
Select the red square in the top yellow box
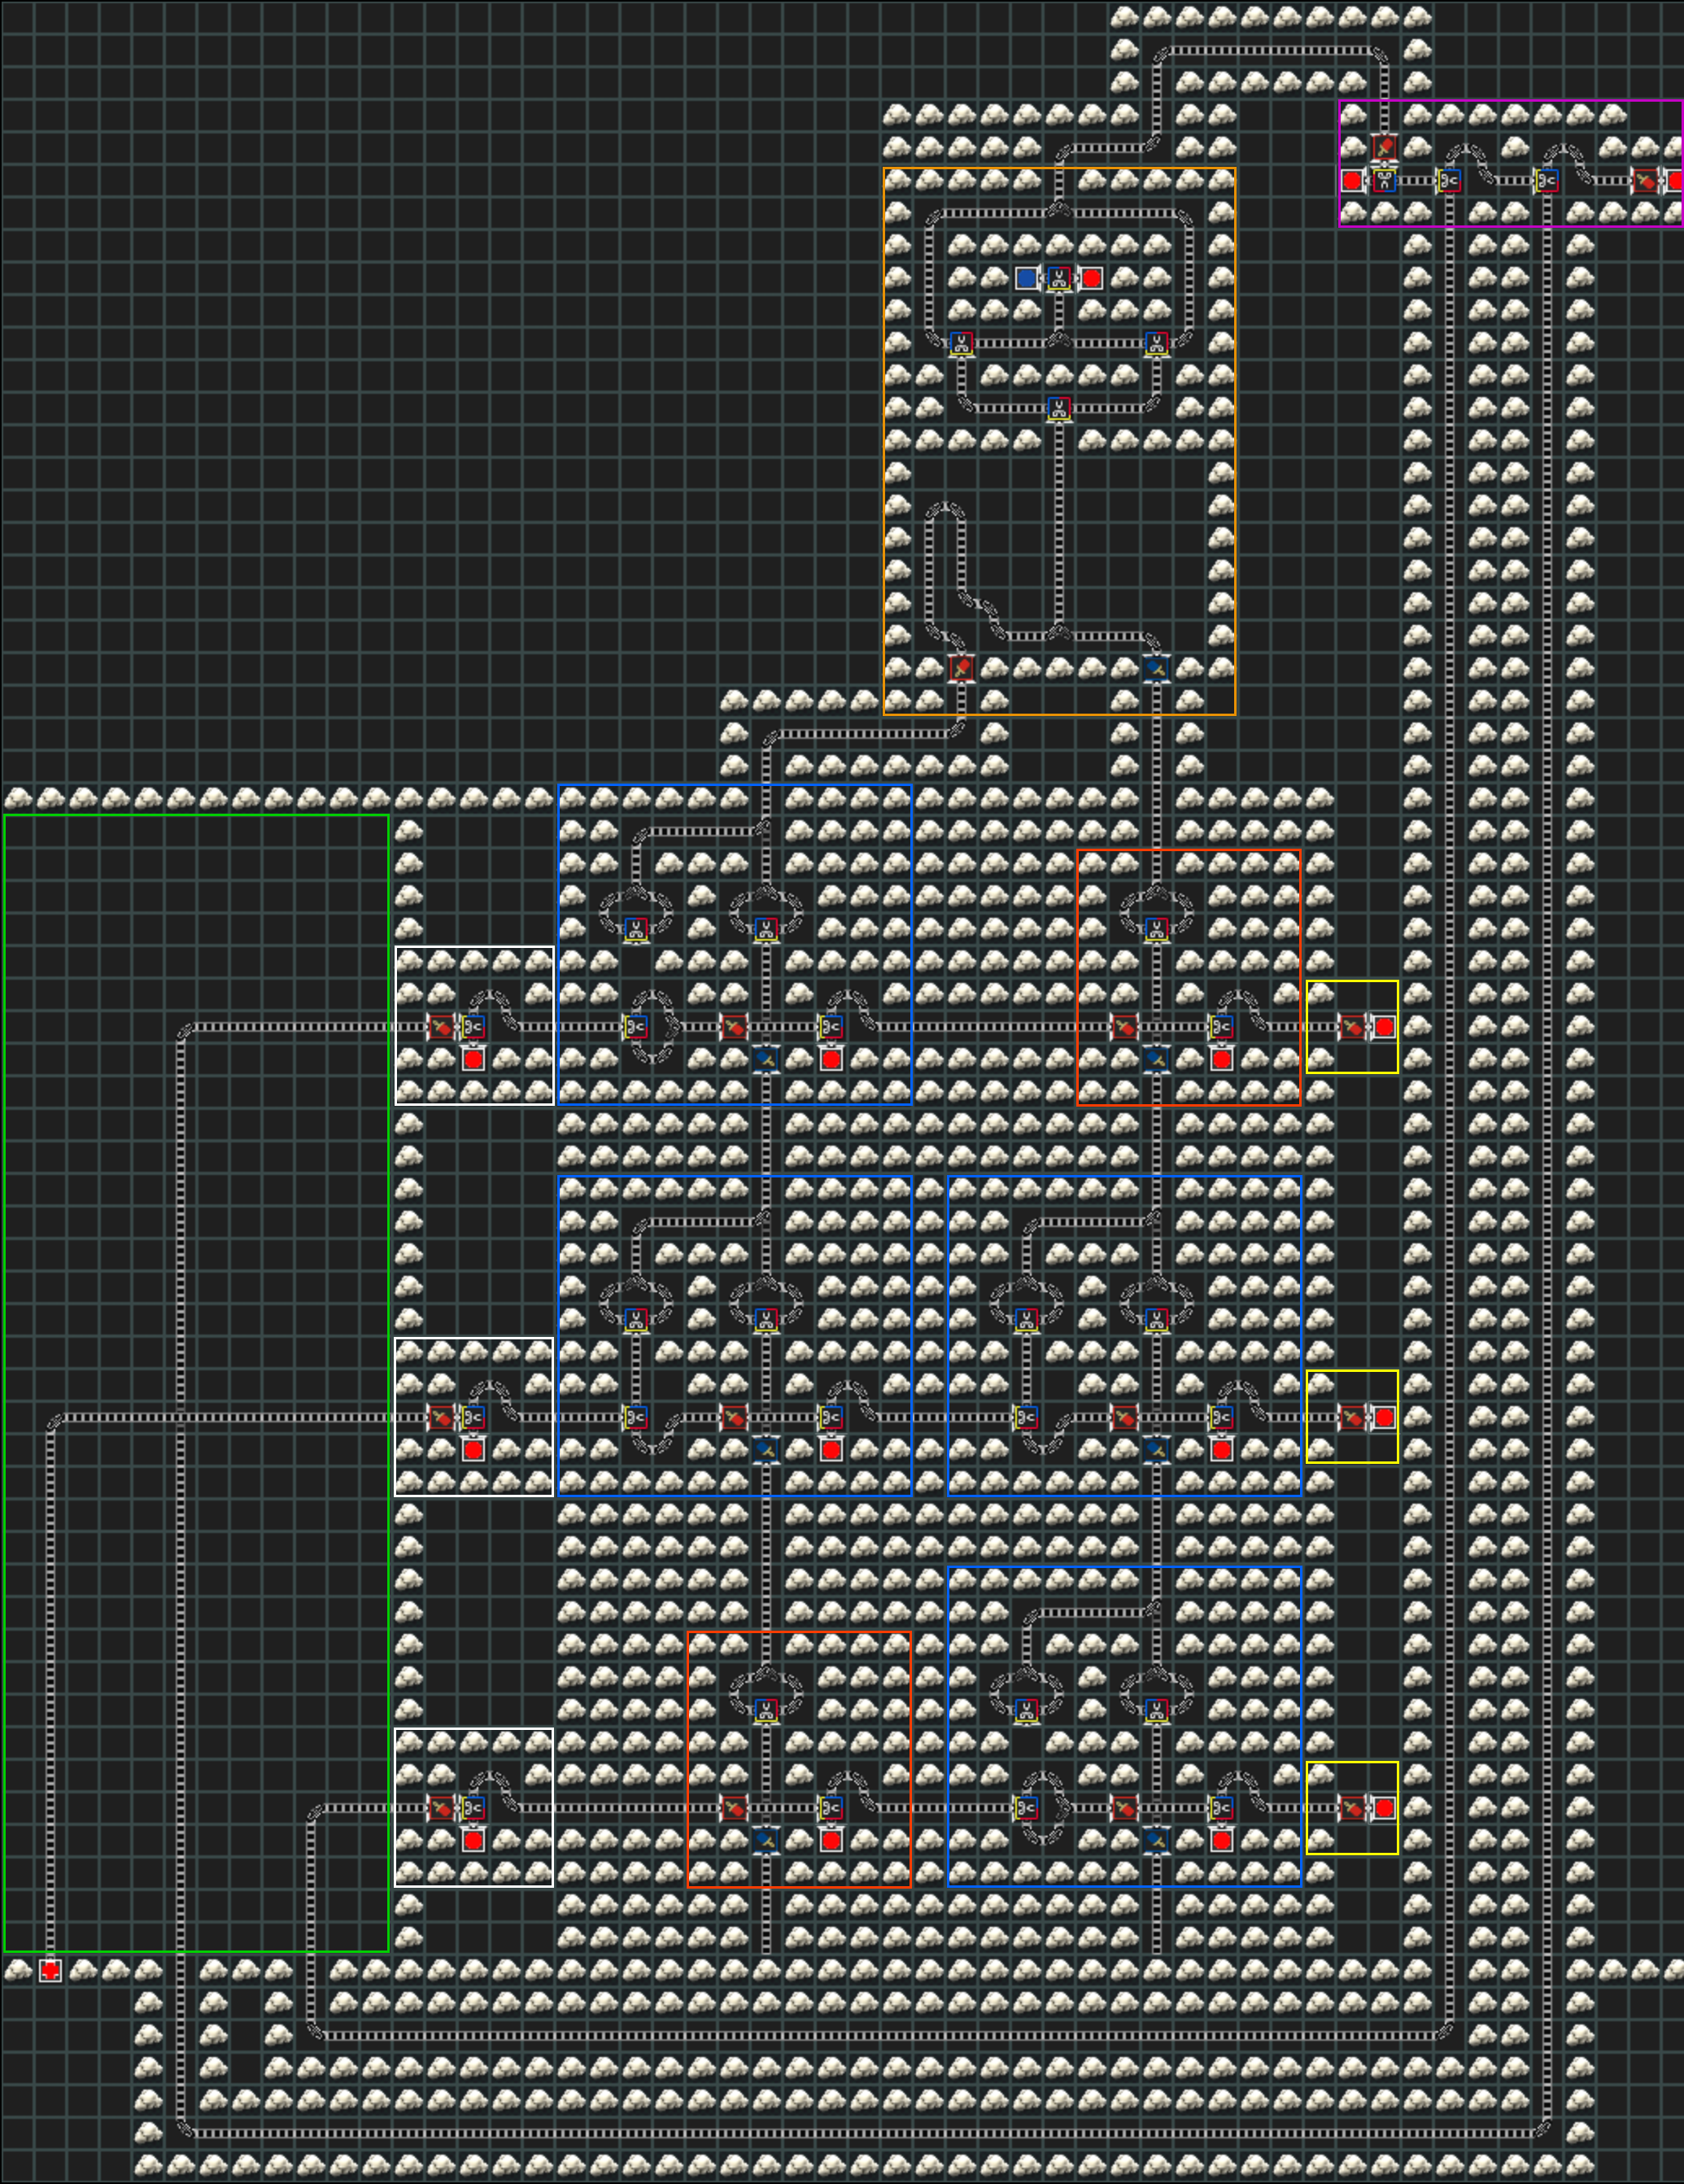click(x=1384, y=1027)
